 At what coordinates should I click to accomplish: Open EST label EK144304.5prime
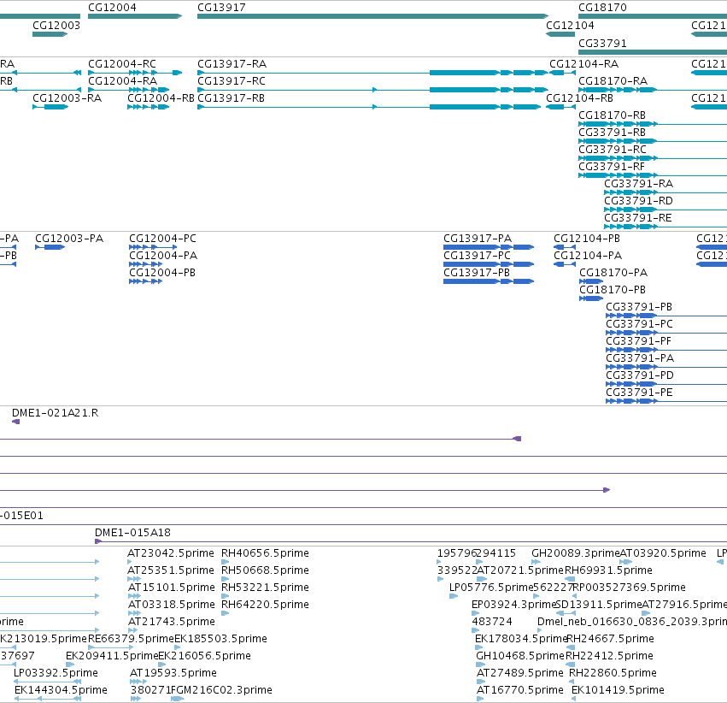[61, 691]
